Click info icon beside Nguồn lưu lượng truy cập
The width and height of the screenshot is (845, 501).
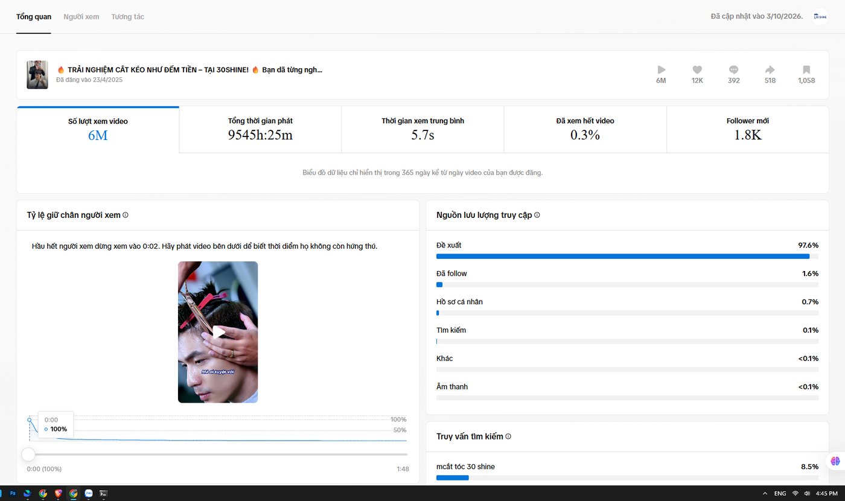pos(537,215)
